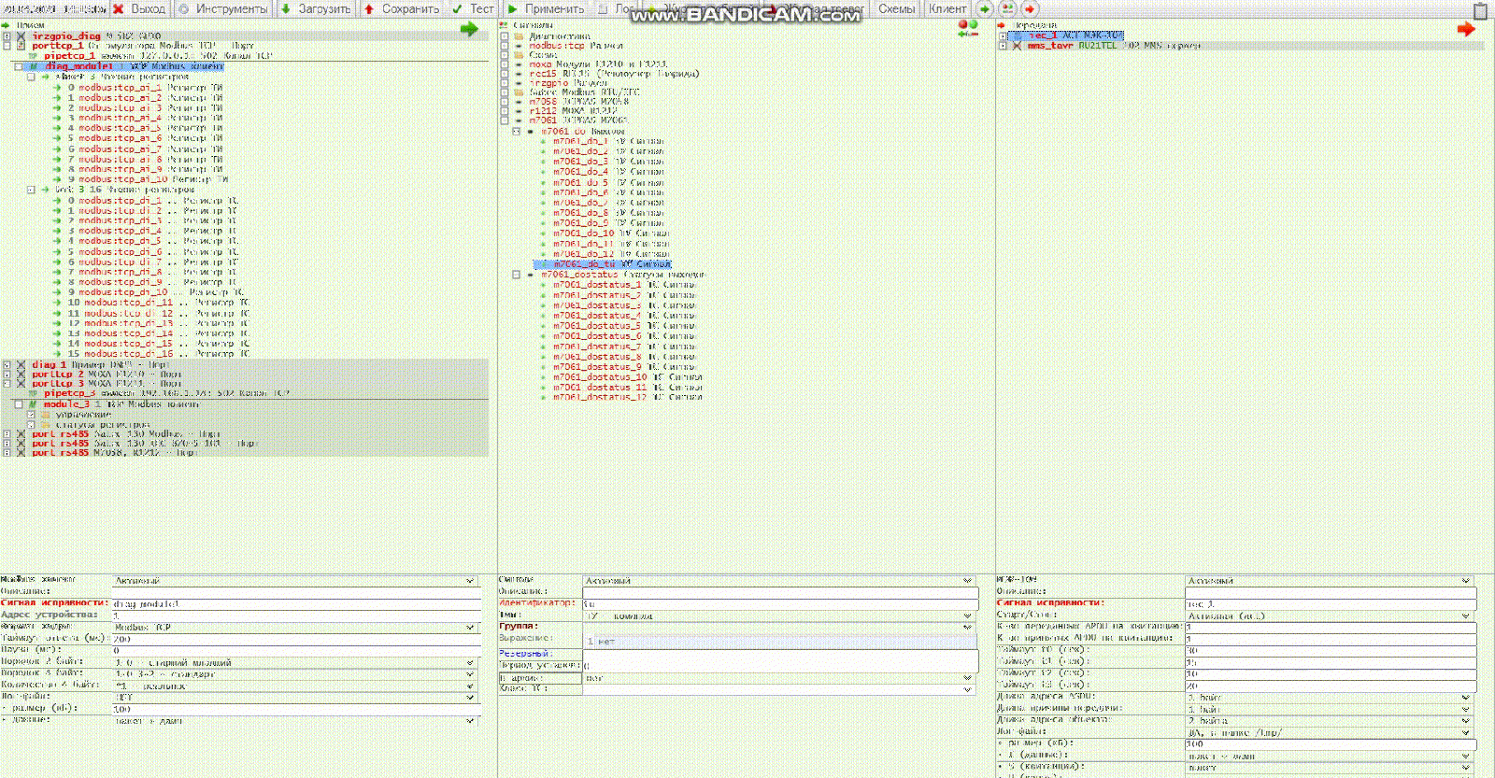1495x778 pixels.
Task: Toggle checkbox beside modbus:tcp section
Action: tap(505, 45)
